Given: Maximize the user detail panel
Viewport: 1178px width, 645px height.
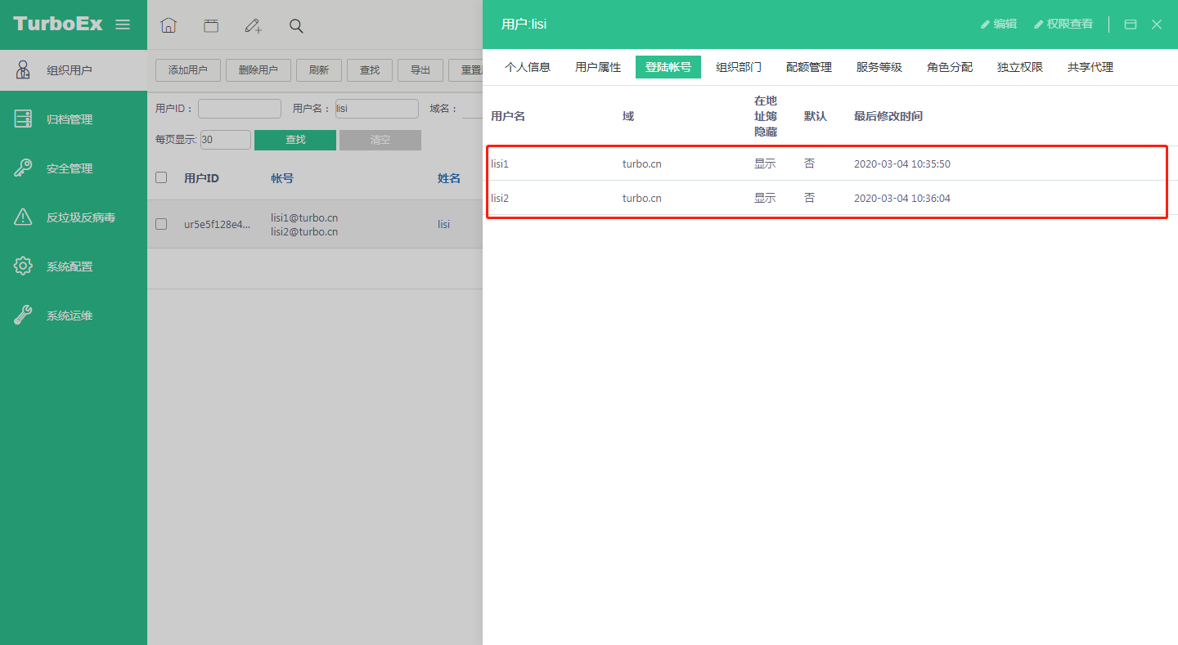Looking at the screenshot, I should pos(1131,25).
